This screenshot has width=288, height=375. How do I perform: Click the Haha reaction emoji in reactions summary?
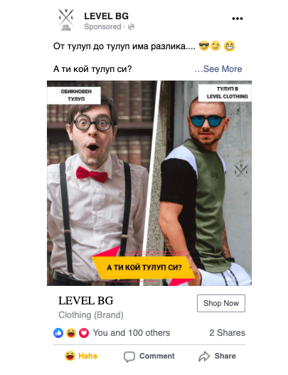pos(71,333)
